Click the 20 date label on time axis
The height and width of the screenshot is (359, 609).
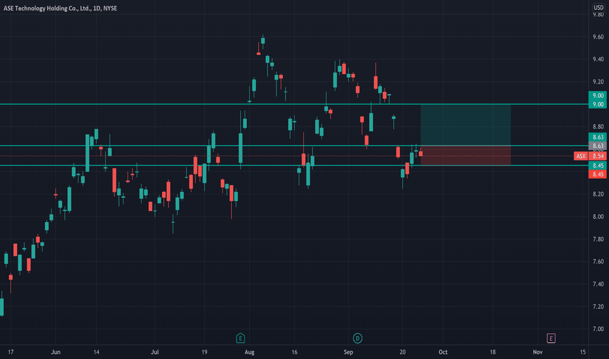tap(403, 352)
